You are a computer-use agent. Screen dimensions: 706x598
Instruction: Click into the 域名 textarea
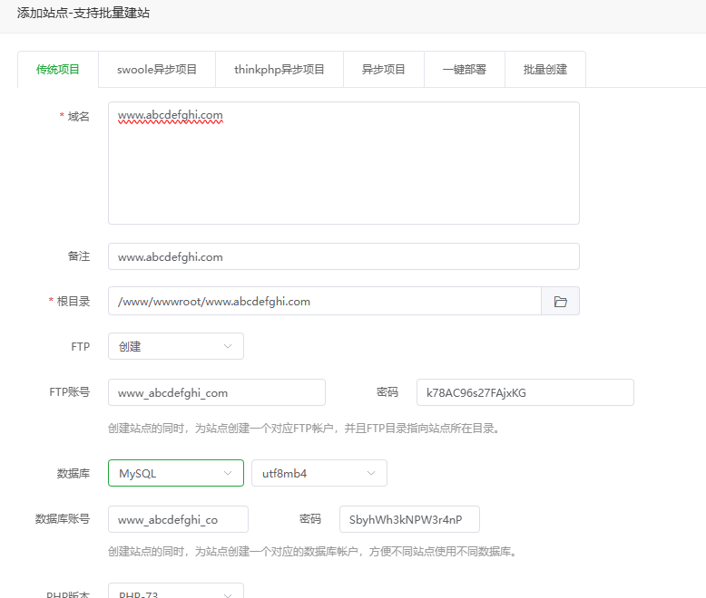point(344,163)
